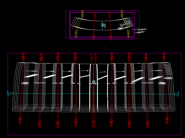The image size is (185, 138).
Task: Select the top-left yellow square marker in upper drawing
Action: coord(82,15)
